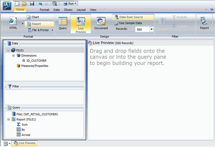Select HTML output format
The height and width of the screenshot is (147, 215).
tap(13, 23)
